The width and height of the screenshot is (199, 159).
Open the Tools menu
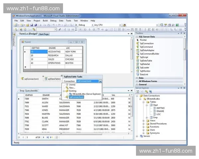point(69,21)
